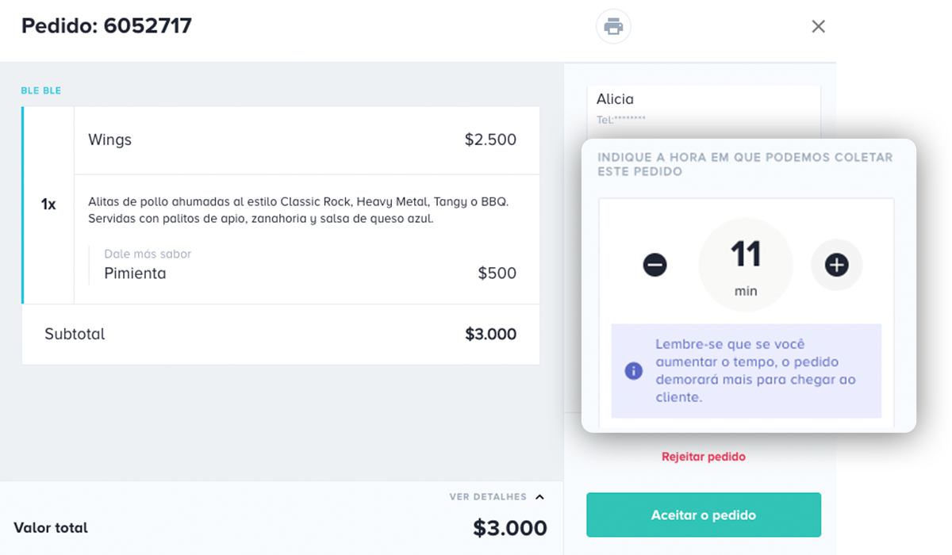
Task: Select the 11 min time display
Action: pos(746,265)
